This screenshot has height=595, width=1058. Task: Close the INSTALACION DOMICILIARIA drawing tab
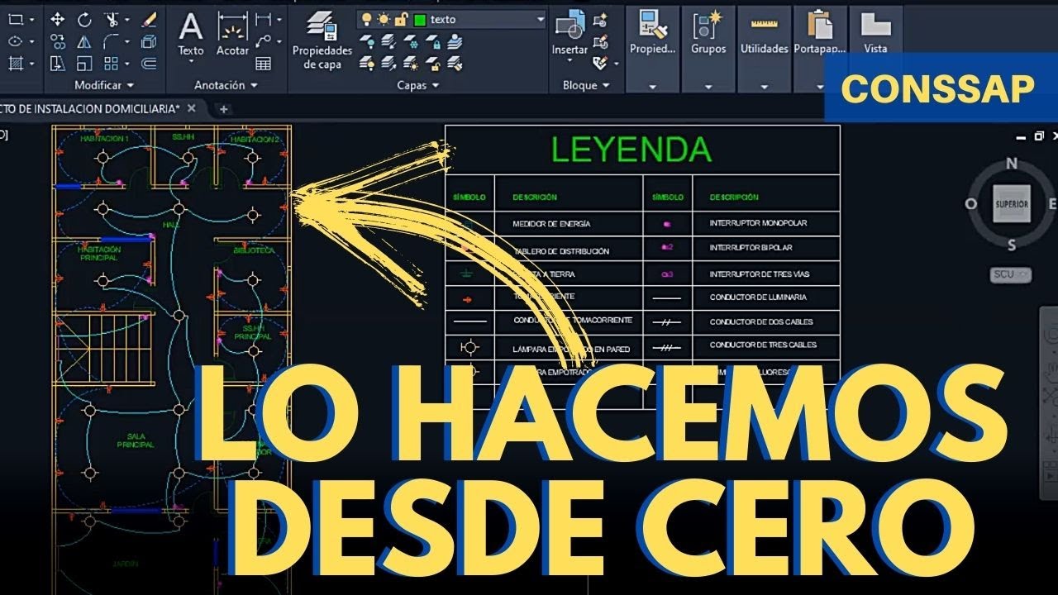pos(192,108)
